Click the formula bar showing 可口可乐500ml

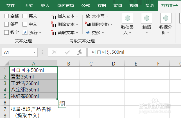click(134, 52)
